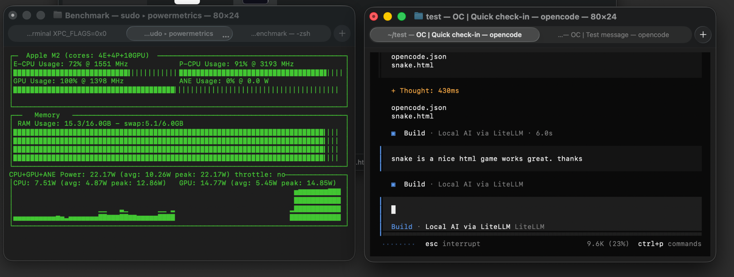Screen dimensions: 734x277
Task: Click 'opencode.json' below the Thought line
Action: click(419, 108)
